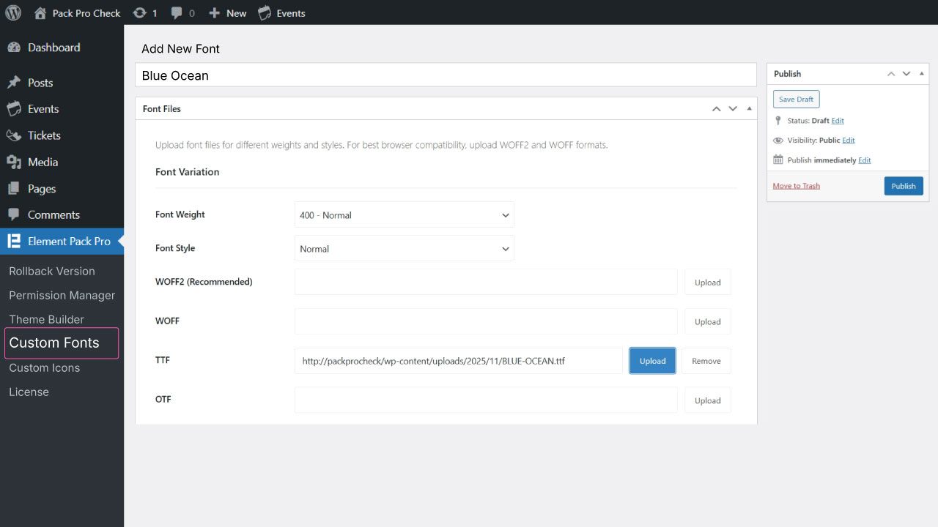Click the WordPress logo icon
Screen dimensions: 938x527
pyautogui.click(x=13, y=12)
